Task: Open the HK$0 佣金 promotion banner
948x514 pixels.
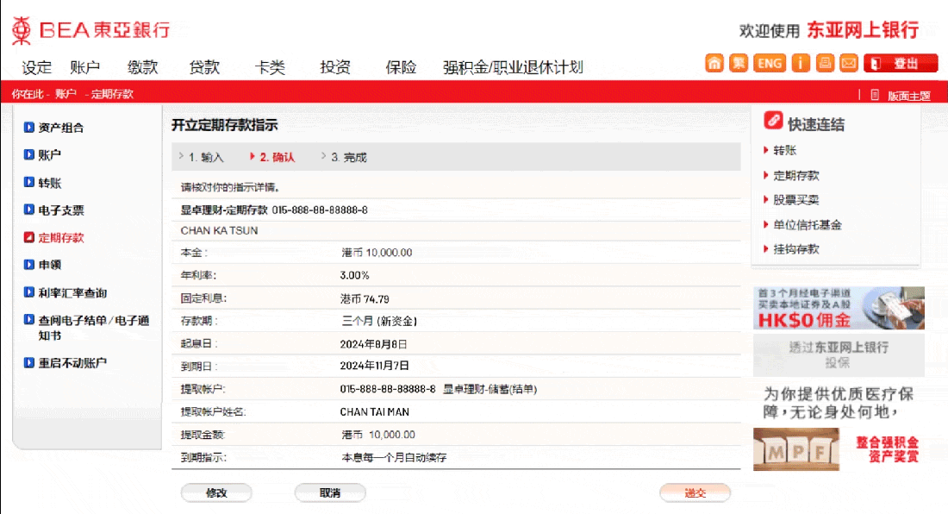Action: click(x=839, y=308)
